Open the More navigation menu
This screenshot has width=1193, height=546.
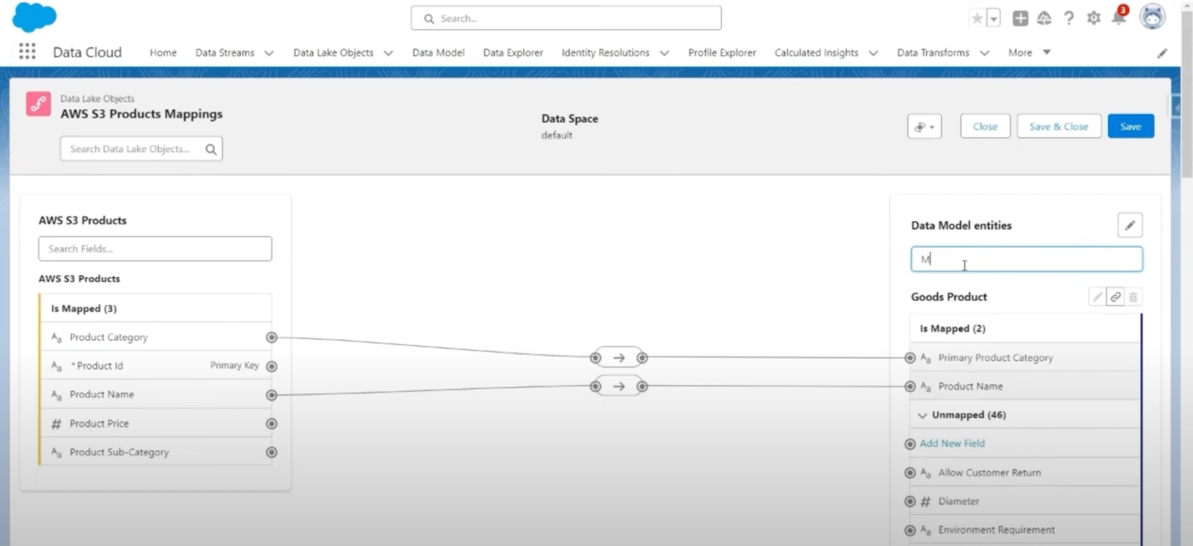(x=1030, y=53)
